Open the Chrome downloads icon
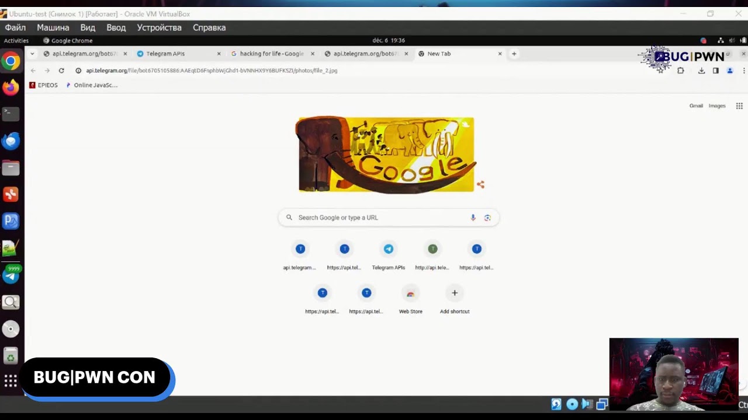 (x=702, y=71)
